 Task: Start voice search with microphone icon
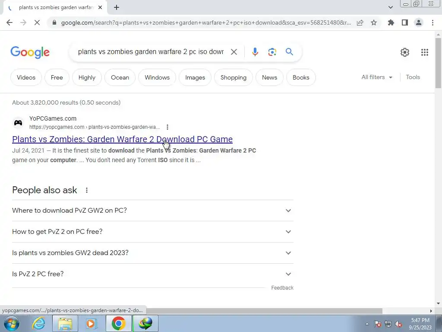click(255, 52)
